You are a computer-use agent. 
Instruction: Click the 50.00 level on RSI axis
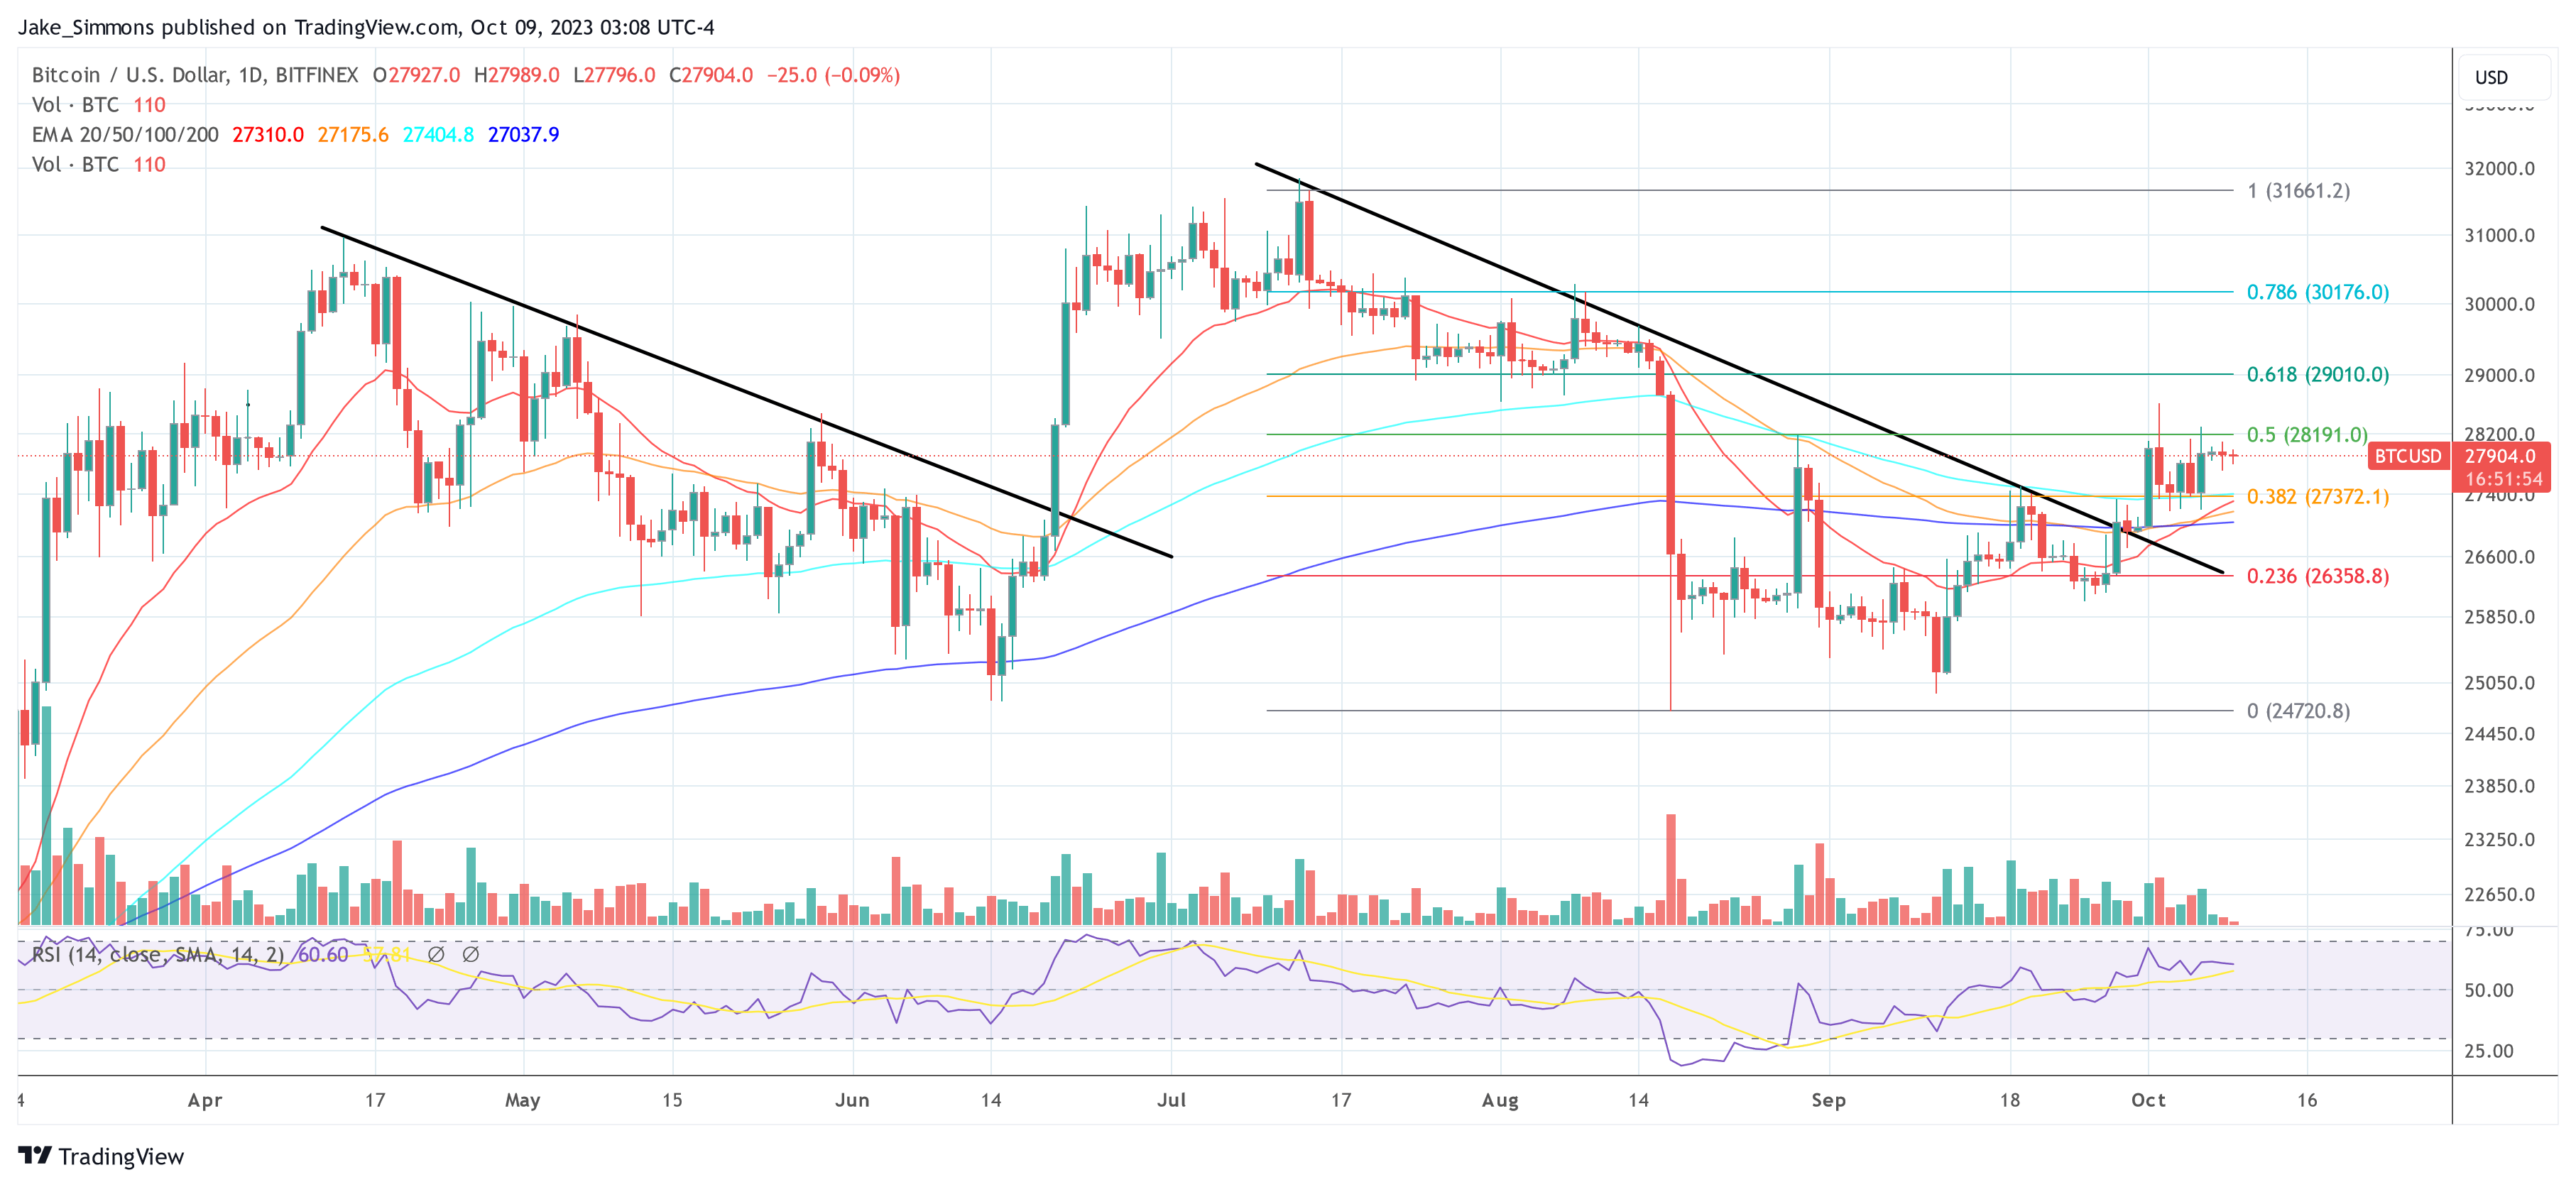click(2489, 990)
